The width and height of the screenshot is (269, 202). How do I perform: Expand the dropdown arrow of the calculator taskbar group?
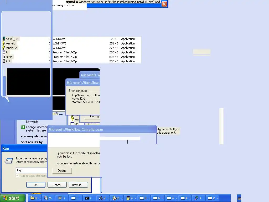click(135, 198)
